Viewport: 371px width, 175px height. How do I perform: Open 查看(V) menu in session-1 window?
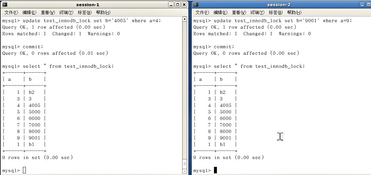tap(48, 12)
